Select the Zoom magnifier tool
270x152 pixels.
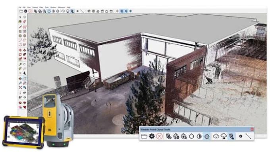pyautogui.click(x=20, y=83)
